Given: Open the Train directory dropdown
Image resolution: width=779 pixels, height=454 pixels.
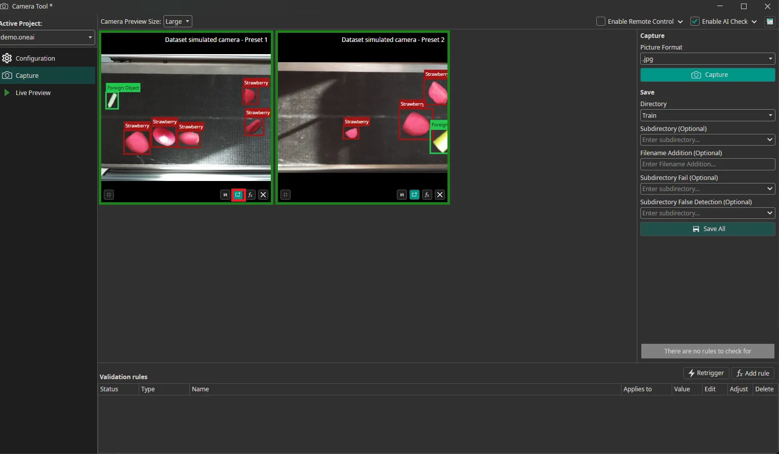Looking at the screenshot, I should point(707,115).
